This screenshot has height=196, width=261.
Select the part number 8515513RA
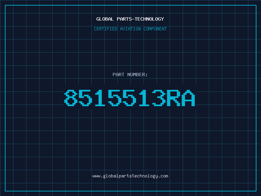[x=130, y=98]
